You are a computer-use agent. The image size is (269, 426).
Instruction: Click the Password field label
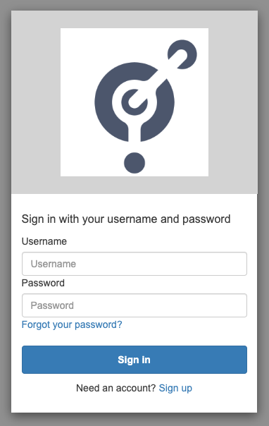43,283
